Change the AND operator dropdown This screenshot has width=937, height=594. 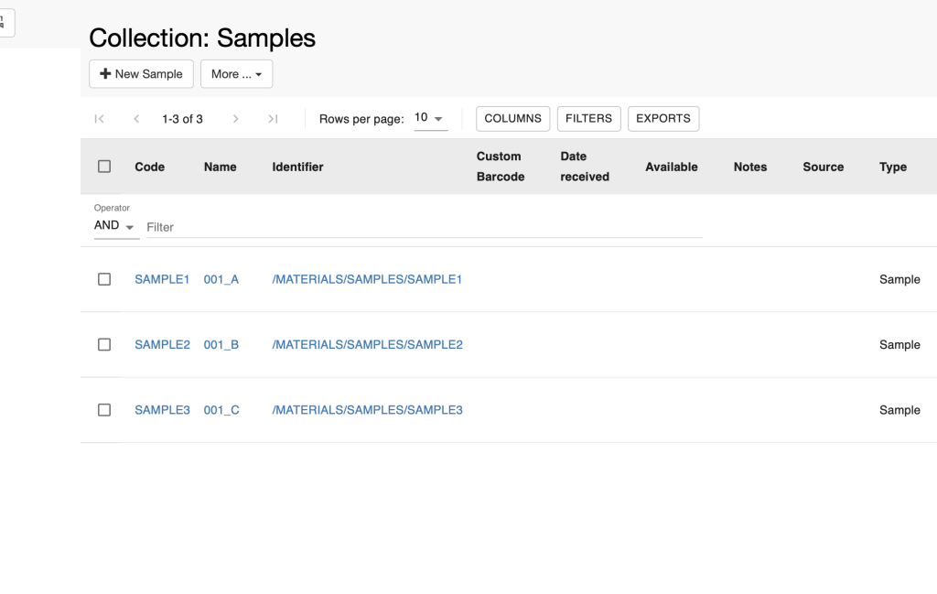116,226
